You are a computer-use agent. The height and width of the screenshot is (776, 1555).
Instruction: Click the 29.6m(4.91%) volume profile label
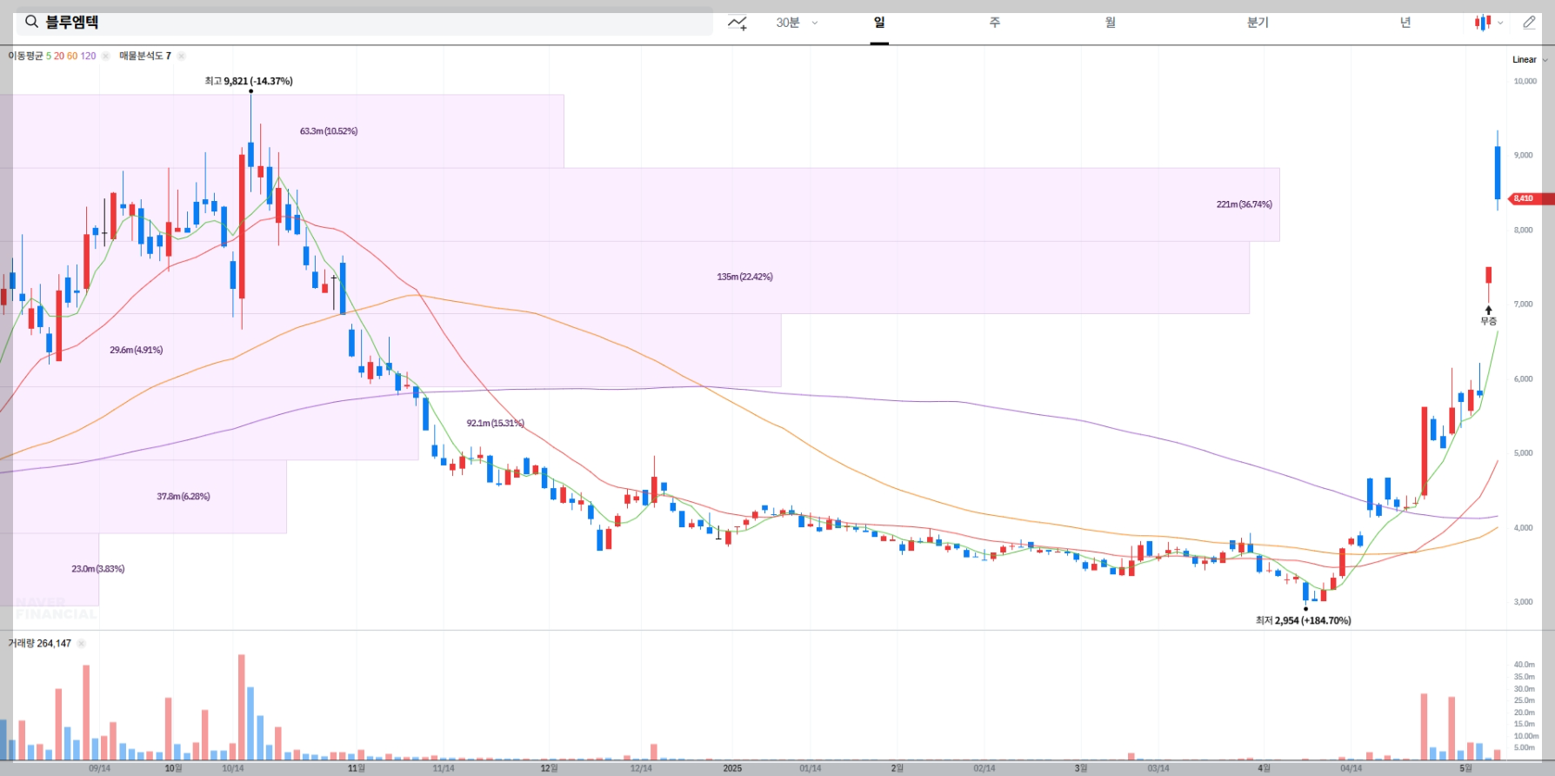136,350
